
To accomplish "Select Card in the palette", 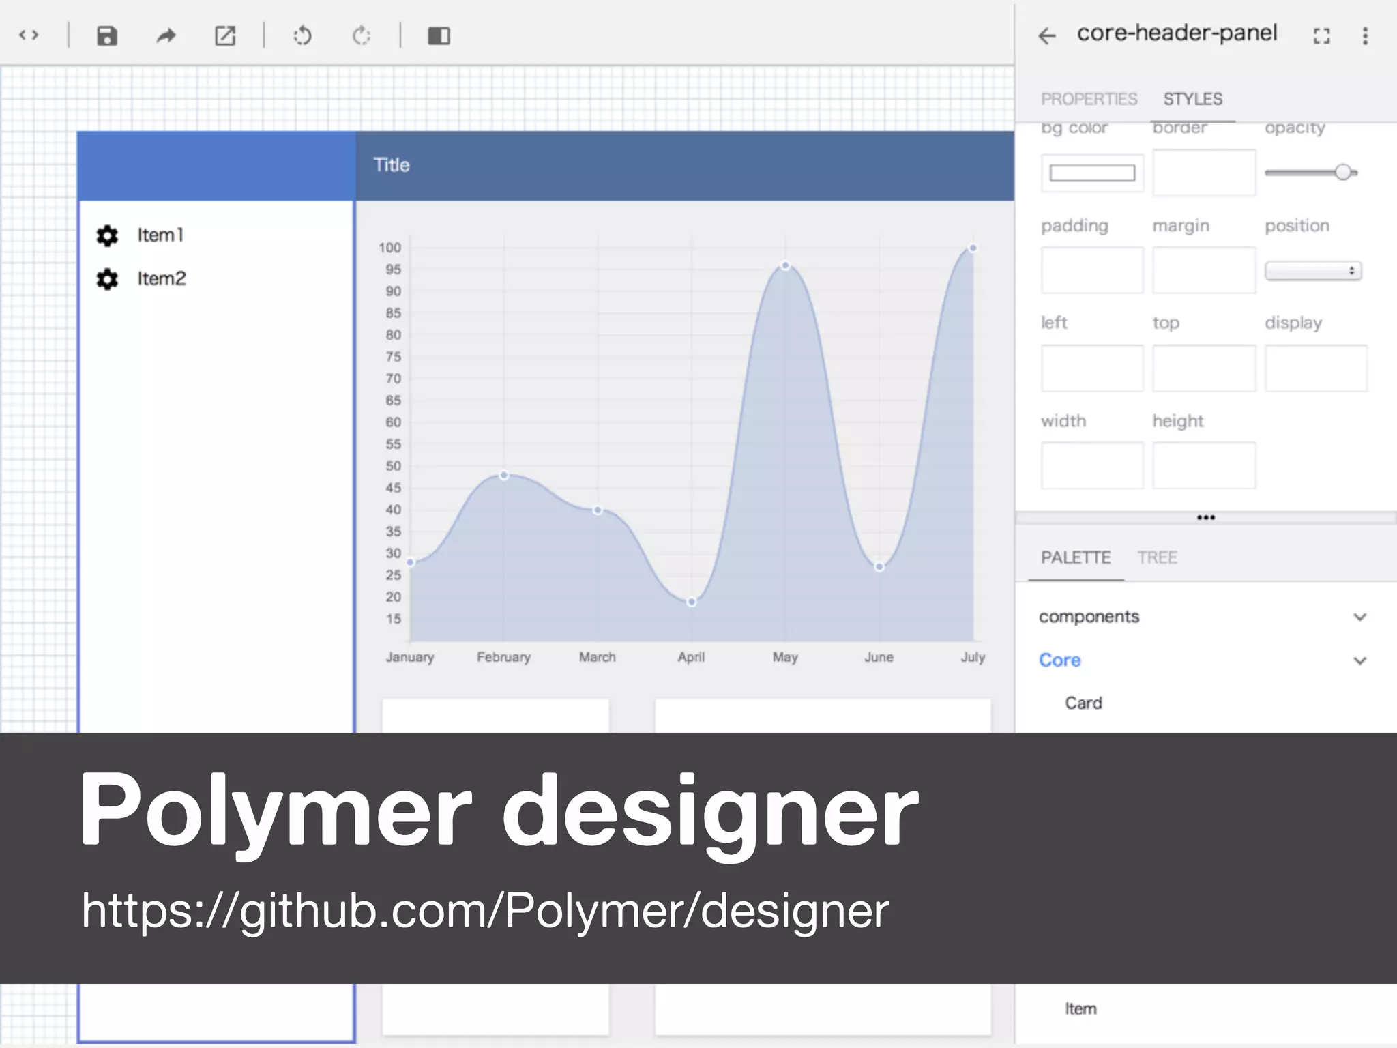I will tap(1083, 703).
